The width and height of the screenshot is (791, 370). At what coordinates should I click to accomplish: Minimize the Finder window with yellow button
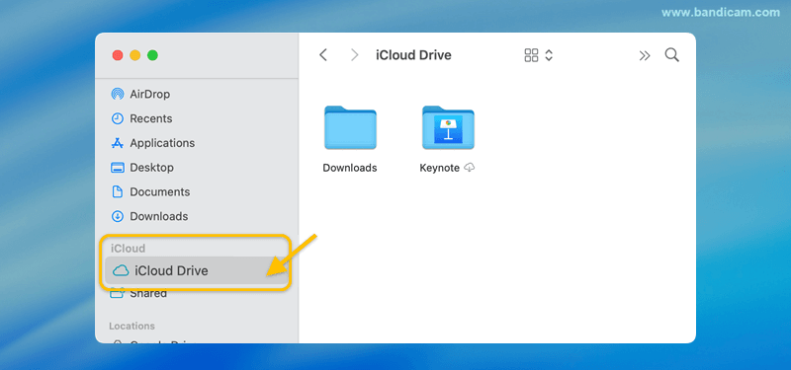click(135, 55)
